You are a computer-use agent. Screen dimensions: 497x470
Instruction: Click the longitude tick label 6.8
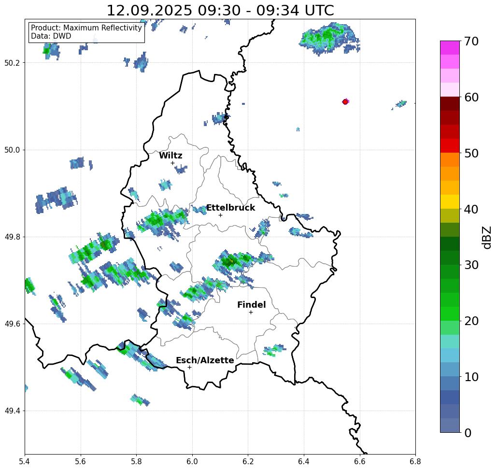(x=415, y=461)
